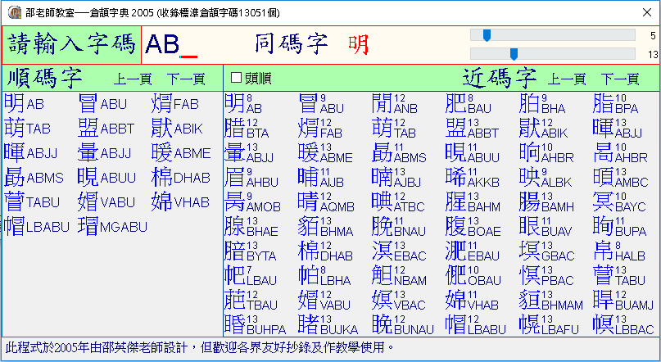Pick the 眴 BUPA entry in 近碼字
The height and width of the screenshot is (362, 661).
click(x=620, y=226)
